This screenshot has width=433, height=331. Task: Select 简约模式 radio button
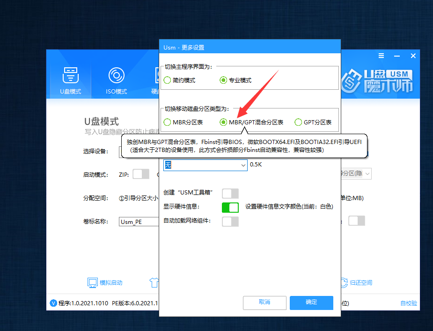tap(167, 80)
